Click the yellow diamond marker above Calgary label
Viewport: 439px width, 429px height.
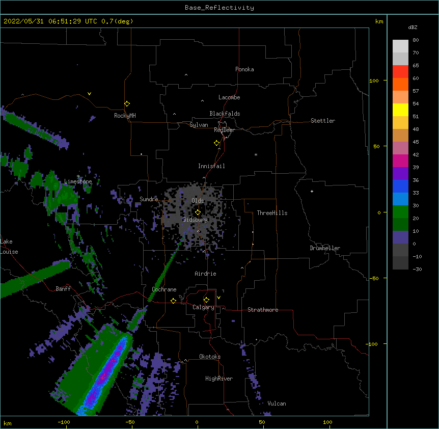tap(206, 300)
